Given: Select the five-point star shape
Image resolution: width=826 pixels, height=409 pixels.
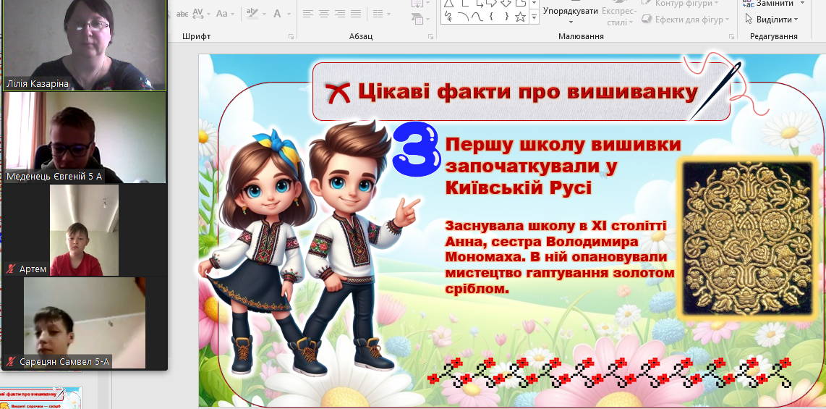Looking at the screenshot, I should click(x=520, y=17).
